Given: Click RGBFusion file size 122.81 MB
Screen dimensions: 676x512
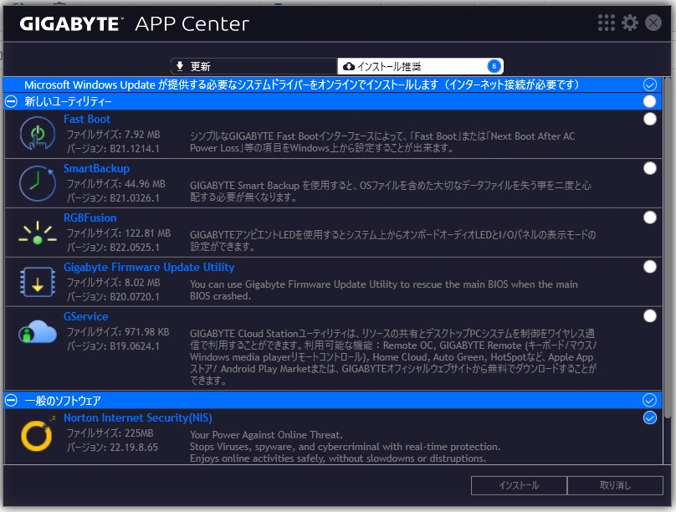Looking at the screenshot, I should (x=119, y=233).
